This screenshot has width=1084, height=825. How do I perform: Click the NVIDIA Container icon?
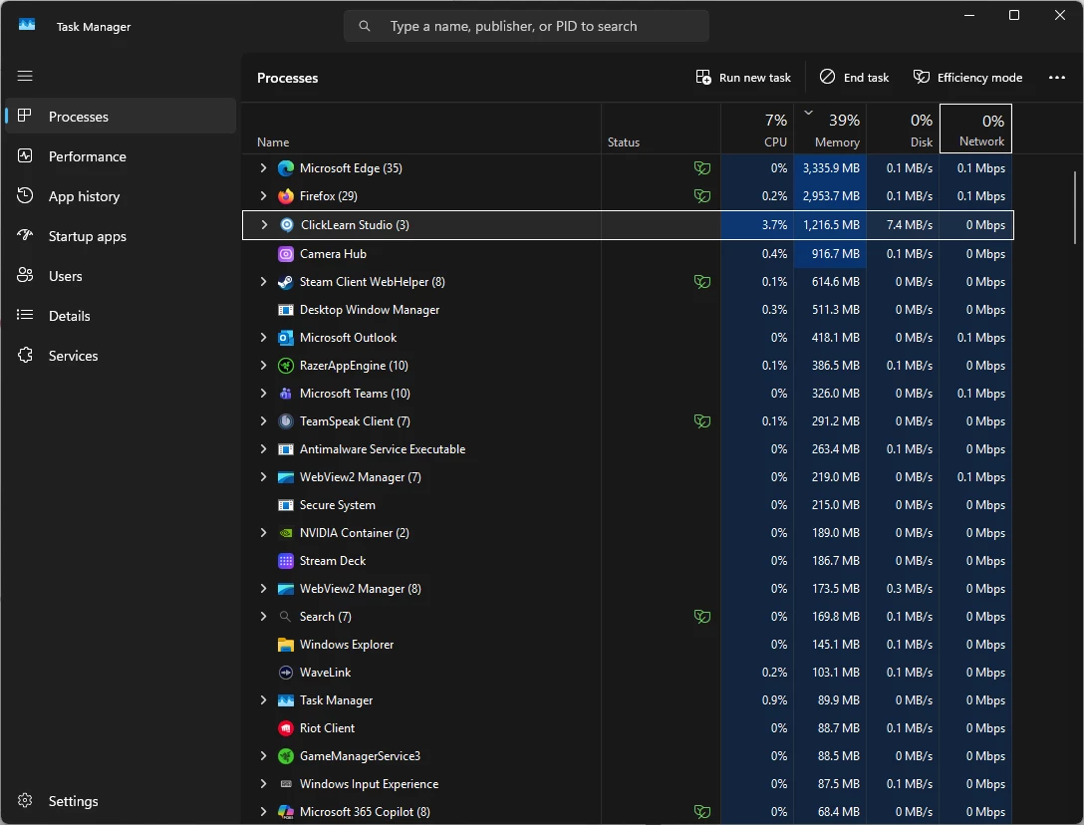[x=286, y=533]
